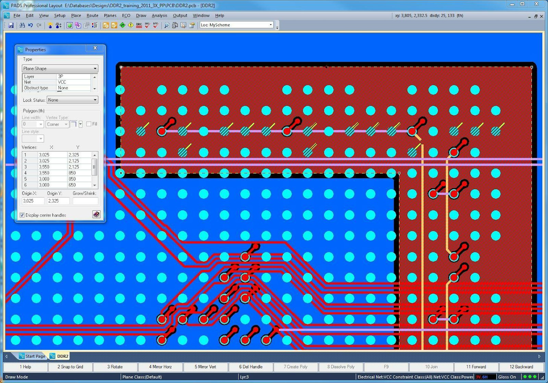The width and height of the screenshot is (548, 383).
Task: Click the Save icon on the toolbar
Action: click(11, 25)
